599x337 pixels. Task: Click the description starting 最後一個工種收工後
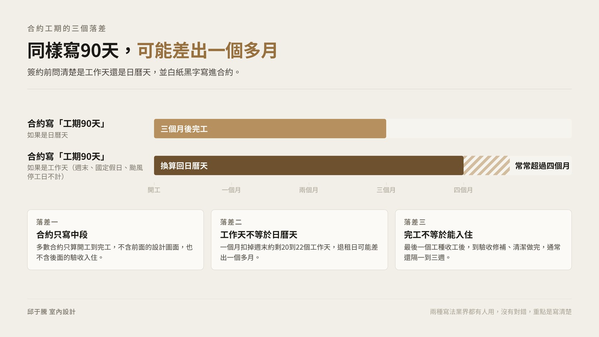[x=482, y=252]
